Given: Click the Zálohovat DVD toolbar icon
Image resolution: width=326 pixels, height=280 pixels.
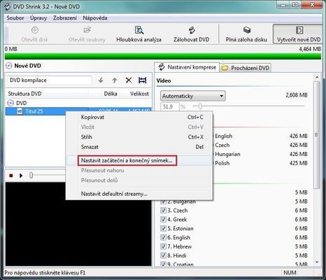Looking at the screenshot, I should [x=191, y=30].
